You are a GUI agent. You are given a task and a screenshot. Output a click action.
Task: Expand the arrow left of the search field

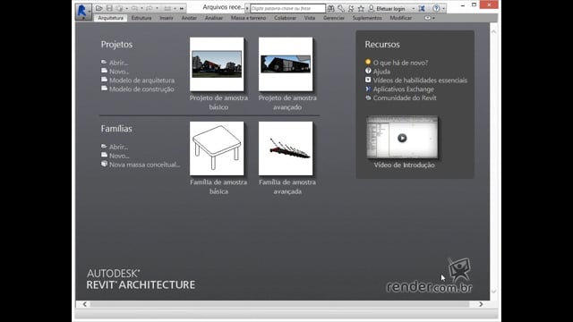pos(247,8)
